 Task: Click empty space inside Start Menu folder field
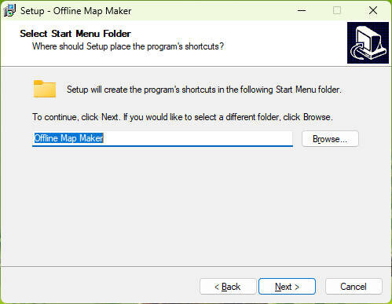[x=198, y=138]
